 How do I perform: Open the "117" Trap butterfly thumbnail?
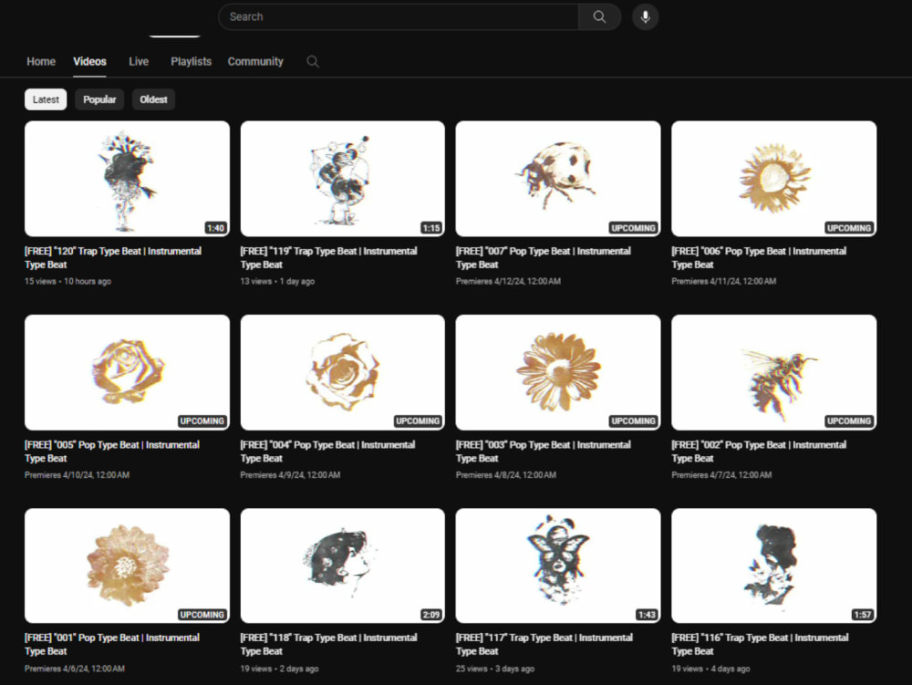558,566
